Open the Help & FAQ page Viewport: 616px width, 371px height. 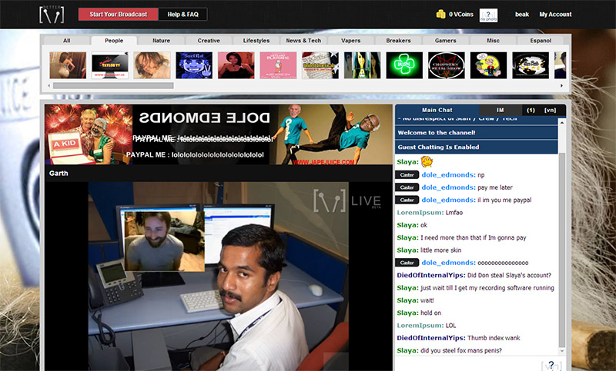182,14
